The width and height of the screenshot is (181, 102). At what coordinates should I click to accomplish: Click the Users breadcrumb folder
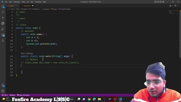click(12, 9)
